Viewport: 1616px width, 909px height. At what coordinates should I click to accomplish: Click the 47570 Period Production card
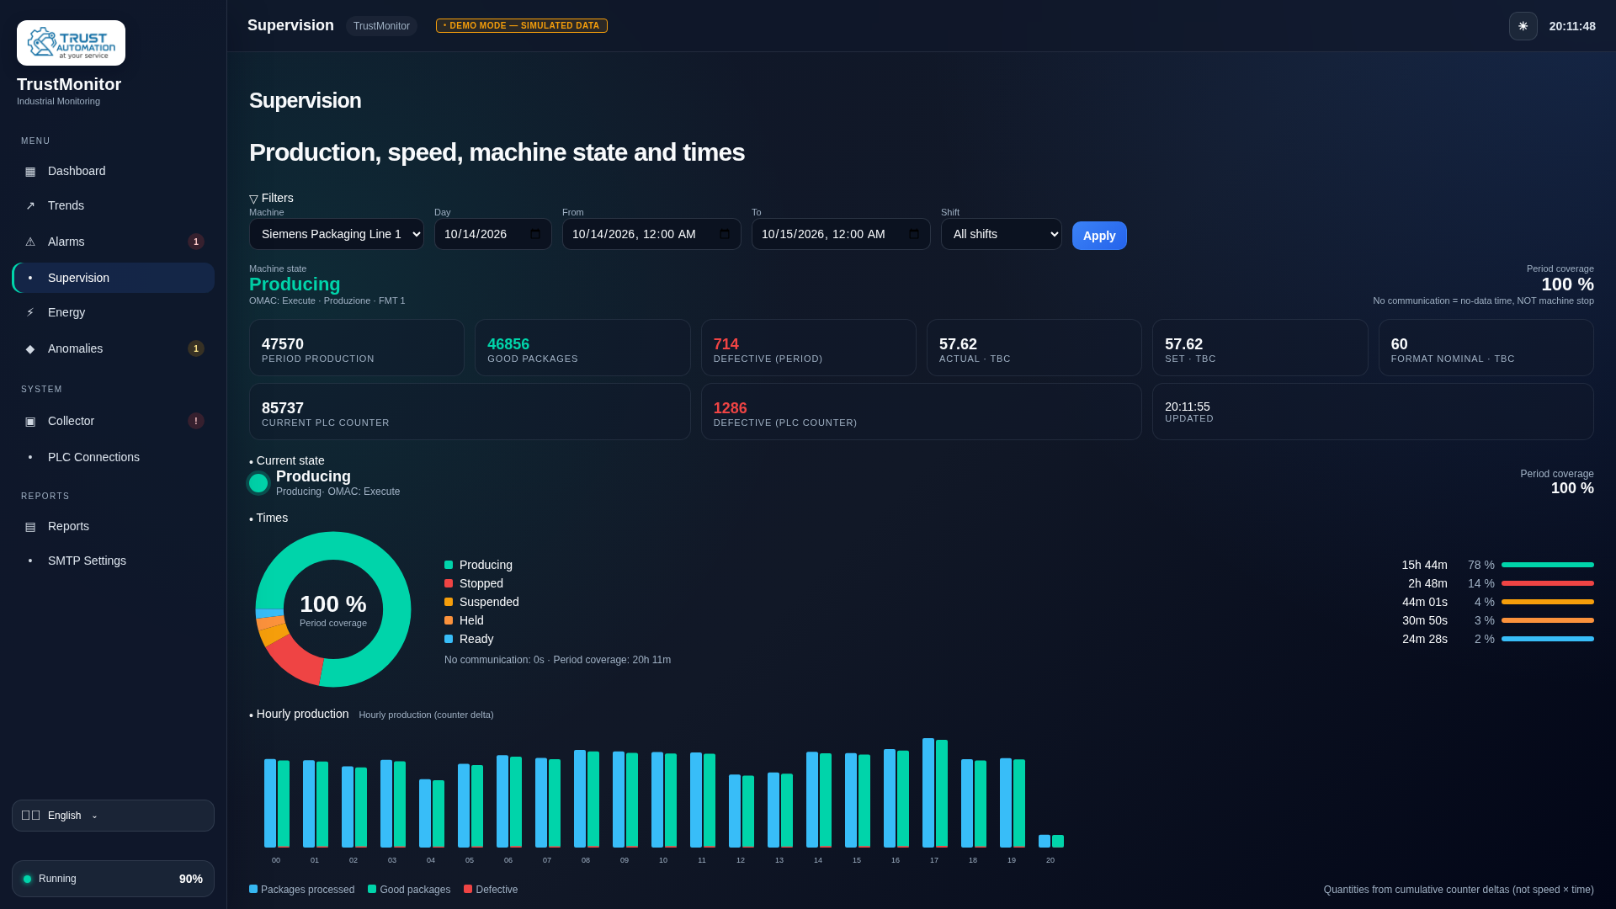point(357,348)
